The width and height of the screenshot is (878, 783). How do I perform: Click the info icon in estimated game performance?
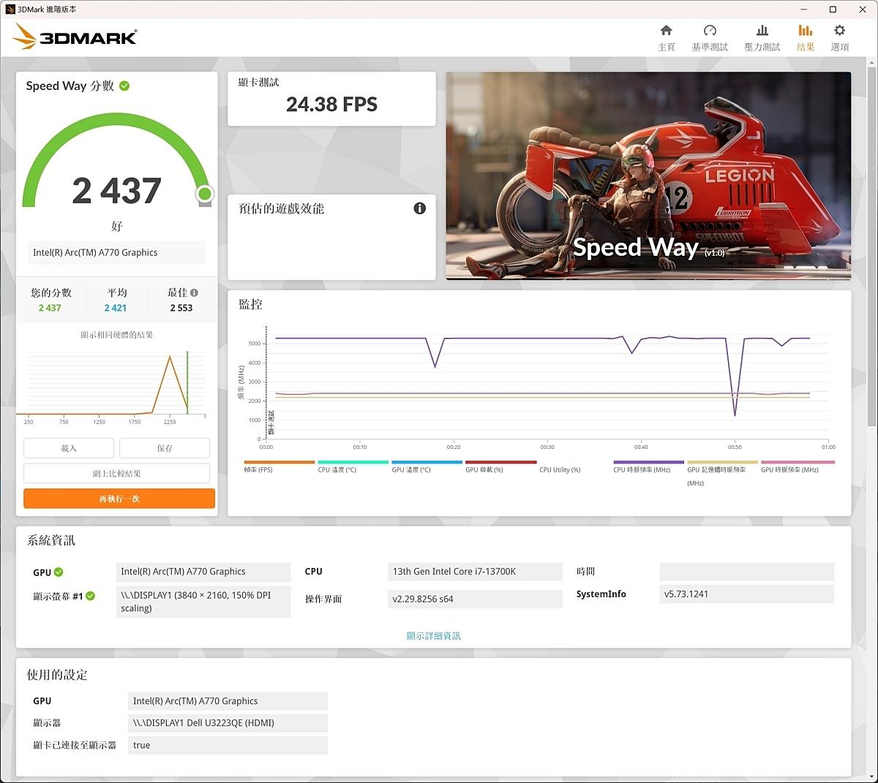coord(420,208)
